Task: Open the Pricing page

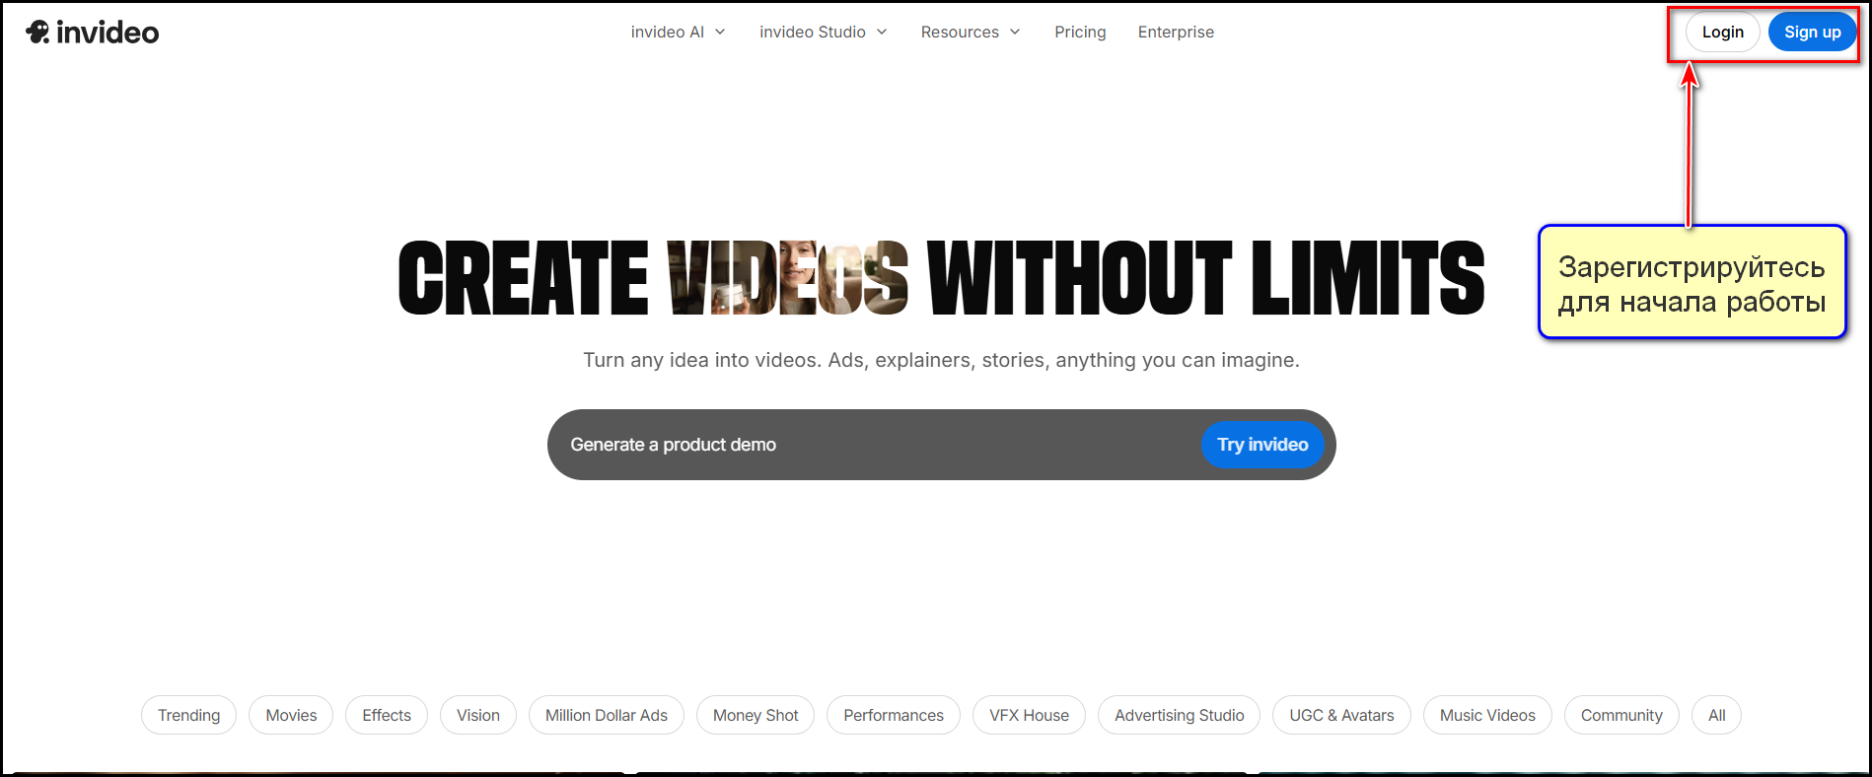Action: tap(1080, 32)
